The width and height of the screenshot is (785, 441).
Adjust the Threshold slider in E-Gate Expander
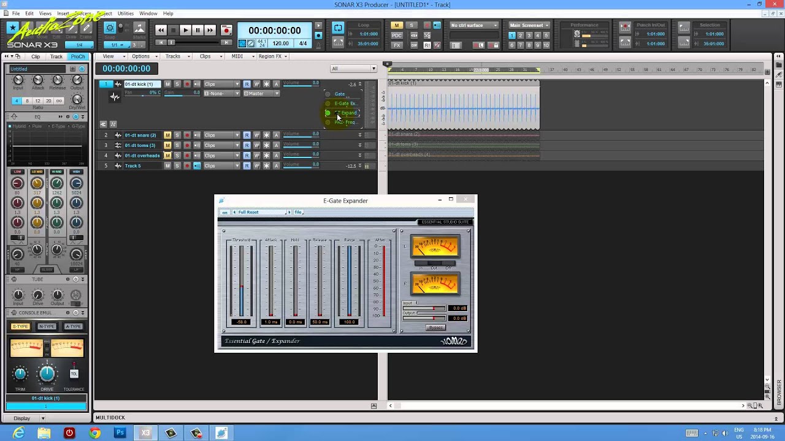(x=242, y=281)
